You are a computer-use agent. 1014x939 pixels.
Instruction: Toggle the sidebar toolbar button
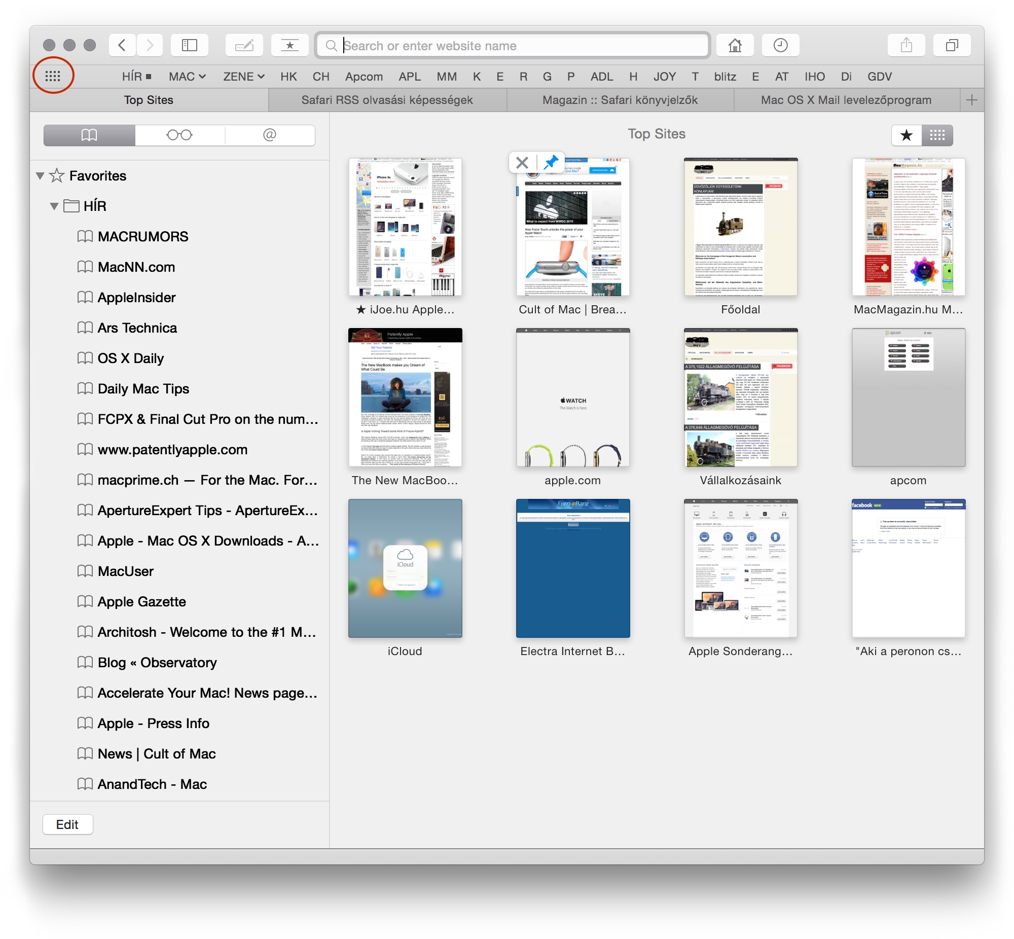pyautogui.click(x=190, y=45)
